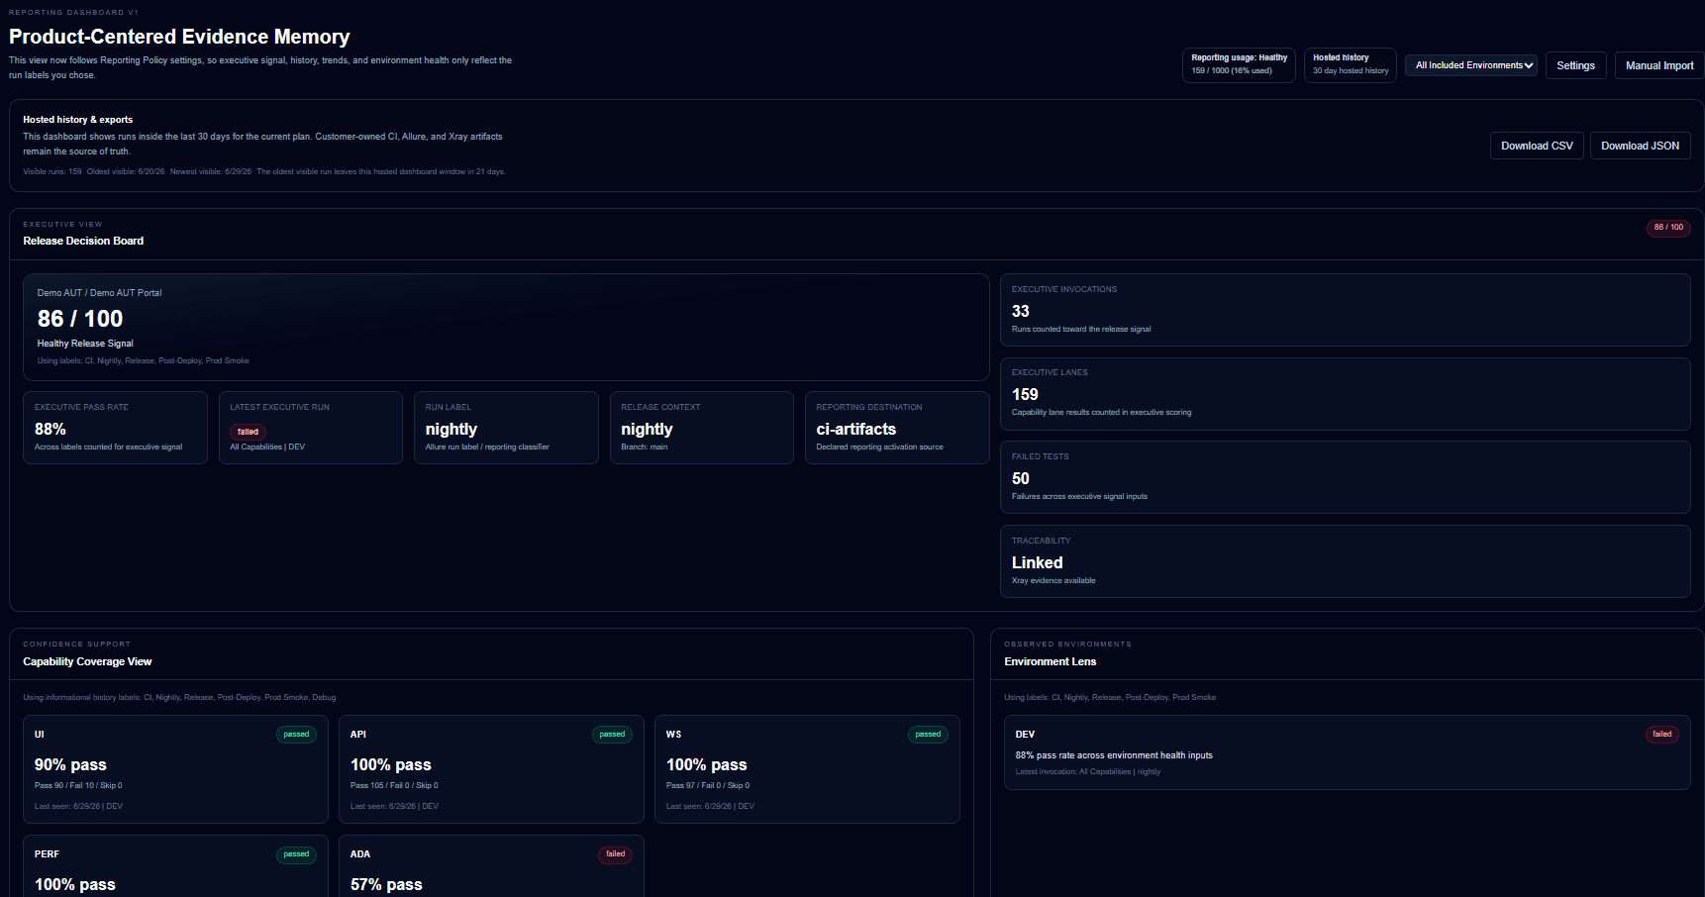Click the Executive Lanes count 159
The width and height of the screenshot is (1705, 897).
coord(1025,394)
